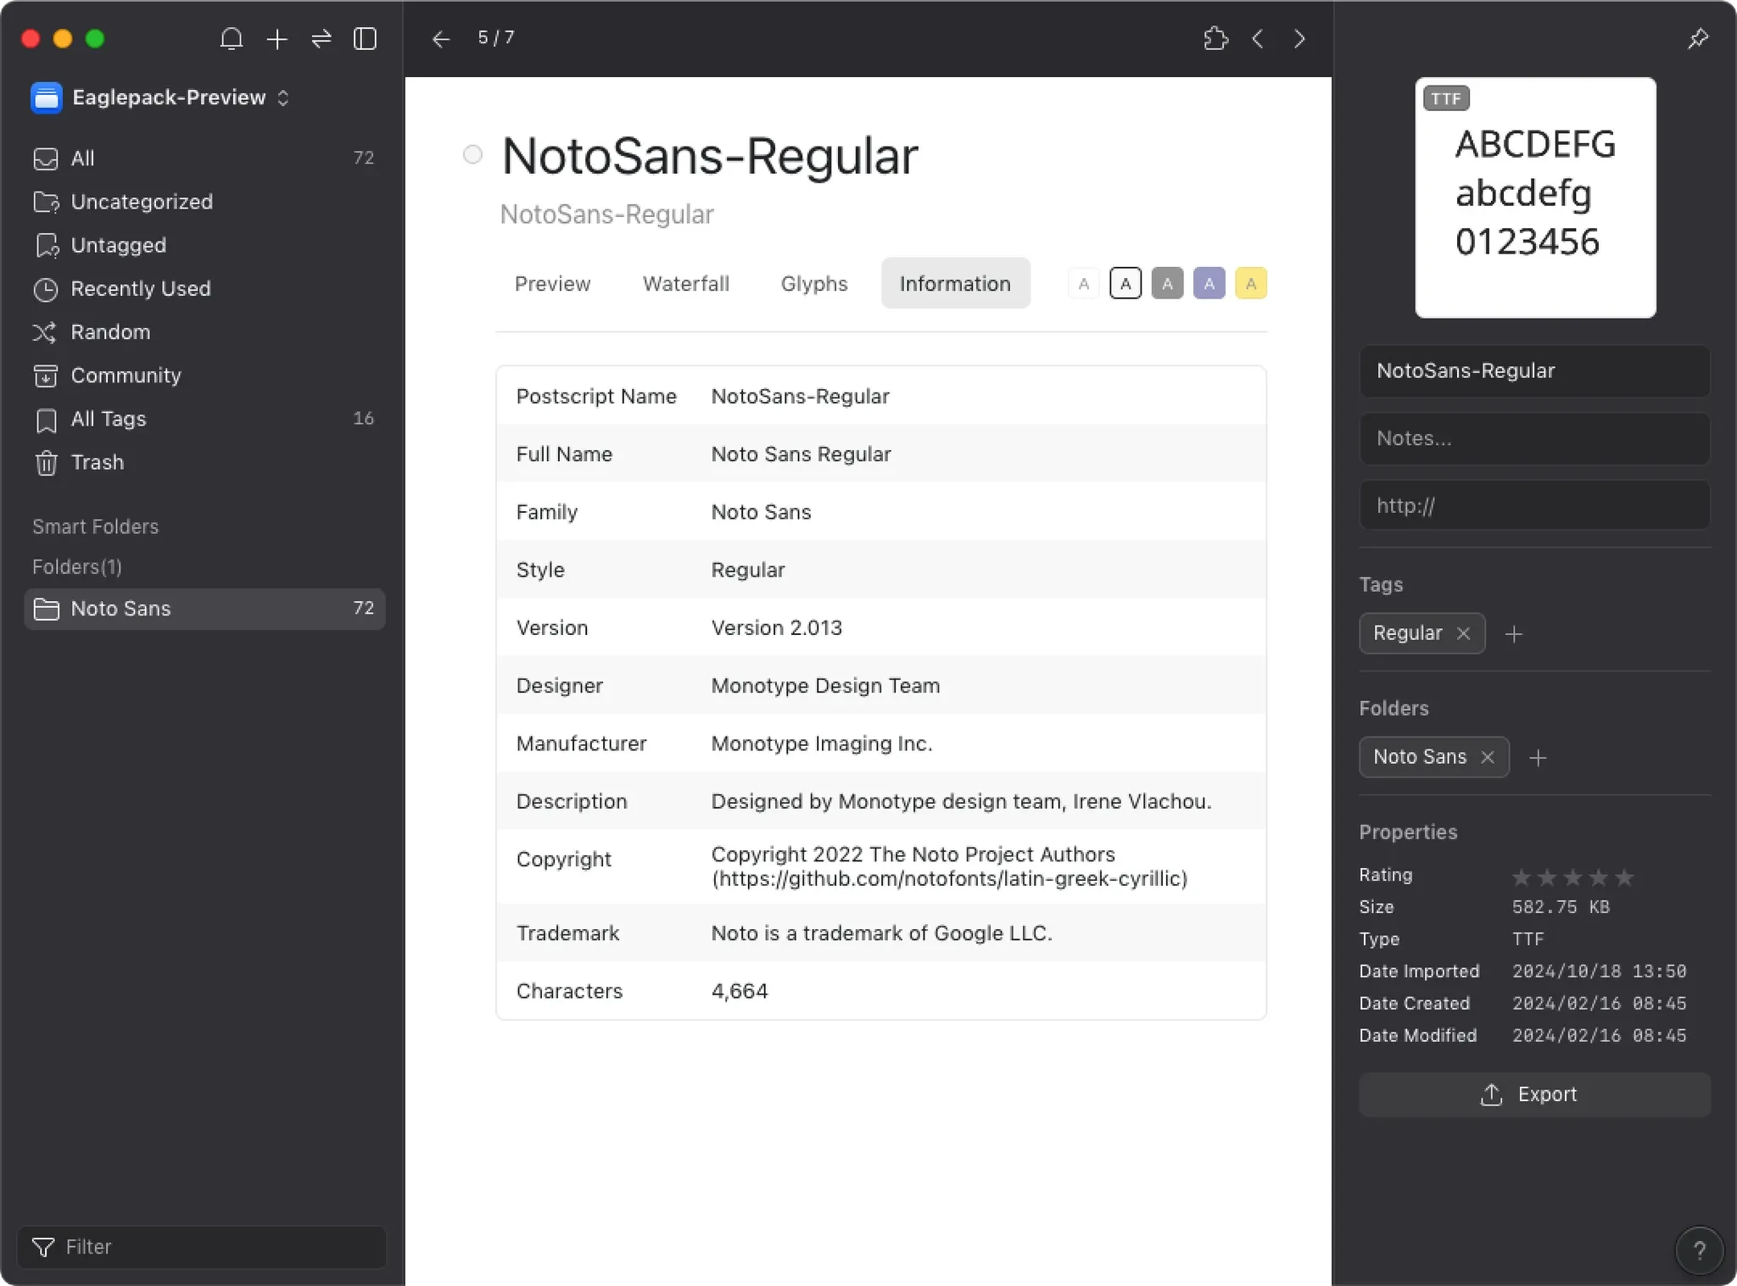Open the Trash

tap(204, 462)
